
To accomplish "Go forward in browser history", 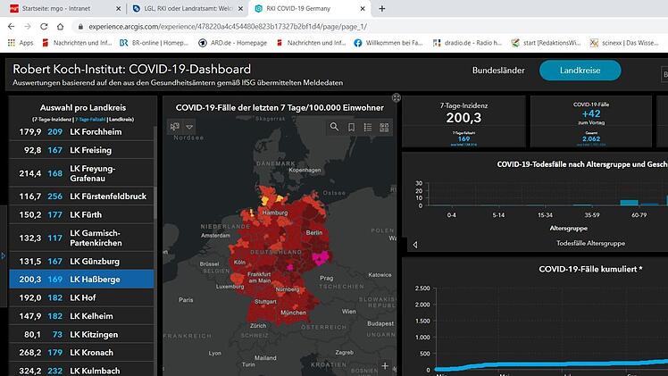I will (28, 27).
